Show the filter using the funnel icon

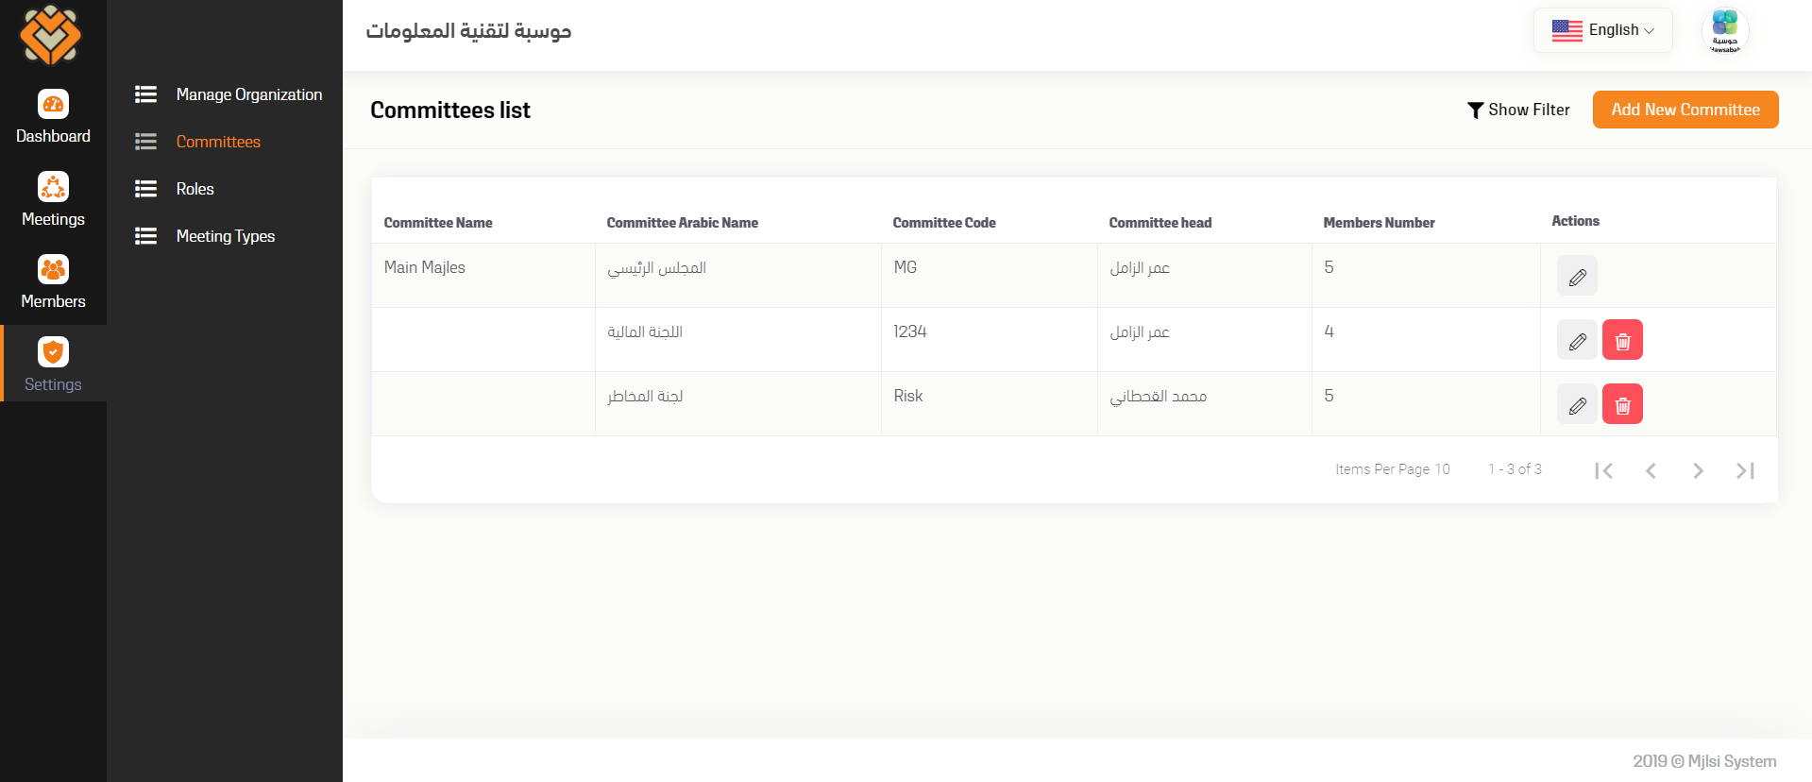pyautogui.click(x=1475, y=110)
